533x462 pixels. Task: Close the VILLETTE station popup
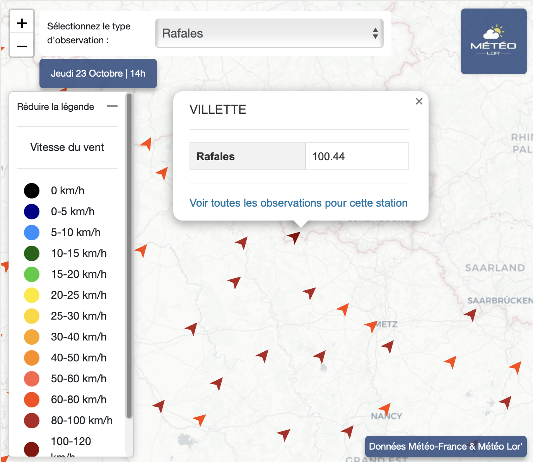coord(419,101)
